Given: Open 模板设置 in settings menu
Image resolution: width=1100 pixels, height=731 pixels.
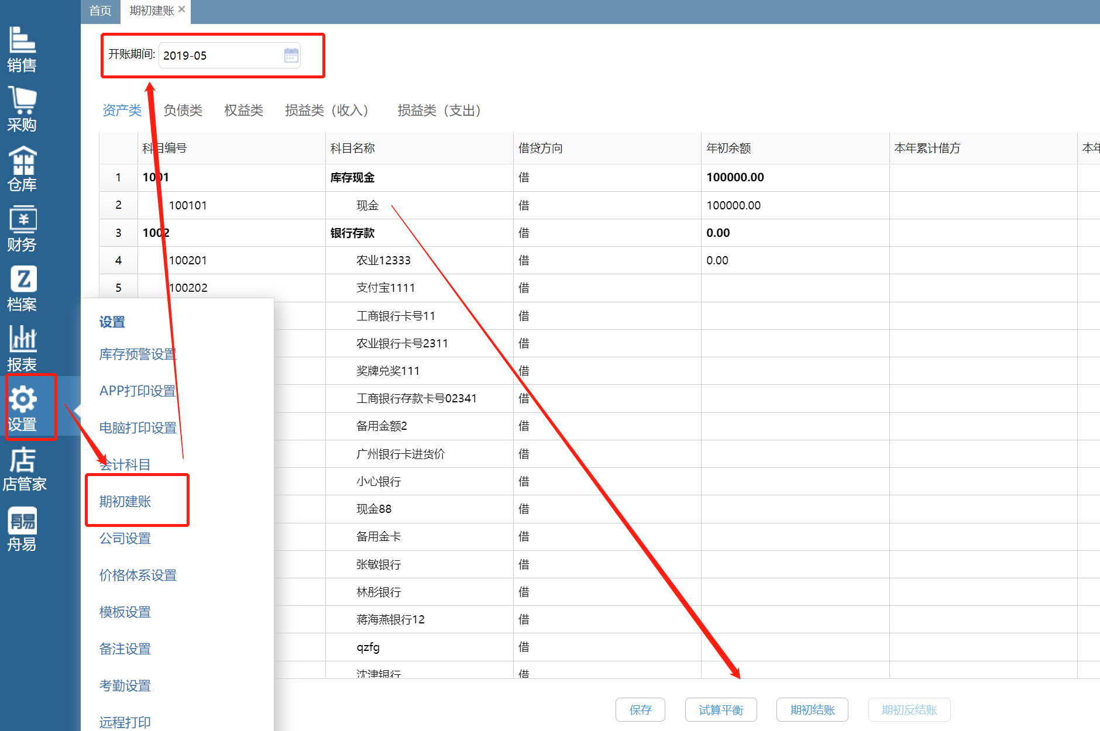Looking at the screenshot, I should (x=125, y=612).
